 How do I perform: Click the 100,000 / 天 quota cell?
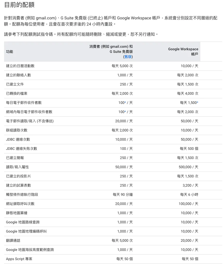pyautogui.click(x=188, y=204)
